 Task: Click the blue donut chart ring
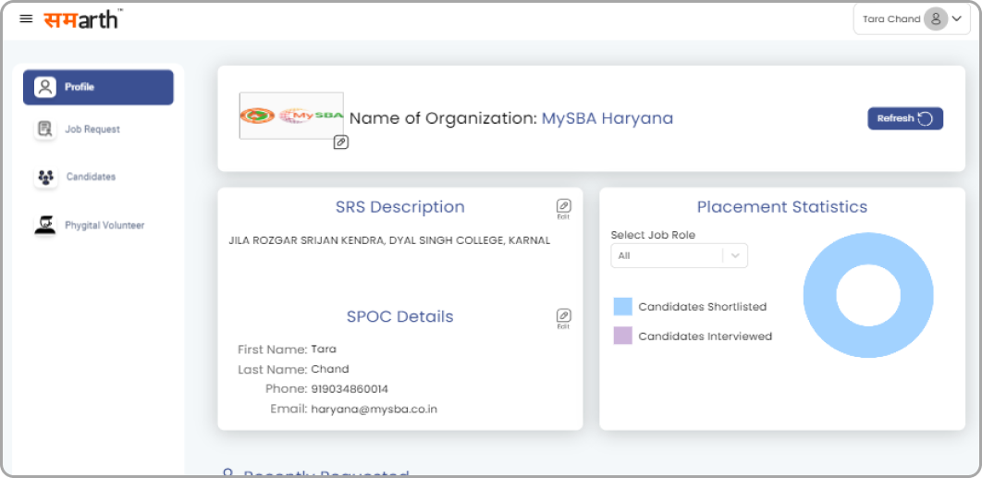coord(819,296)
